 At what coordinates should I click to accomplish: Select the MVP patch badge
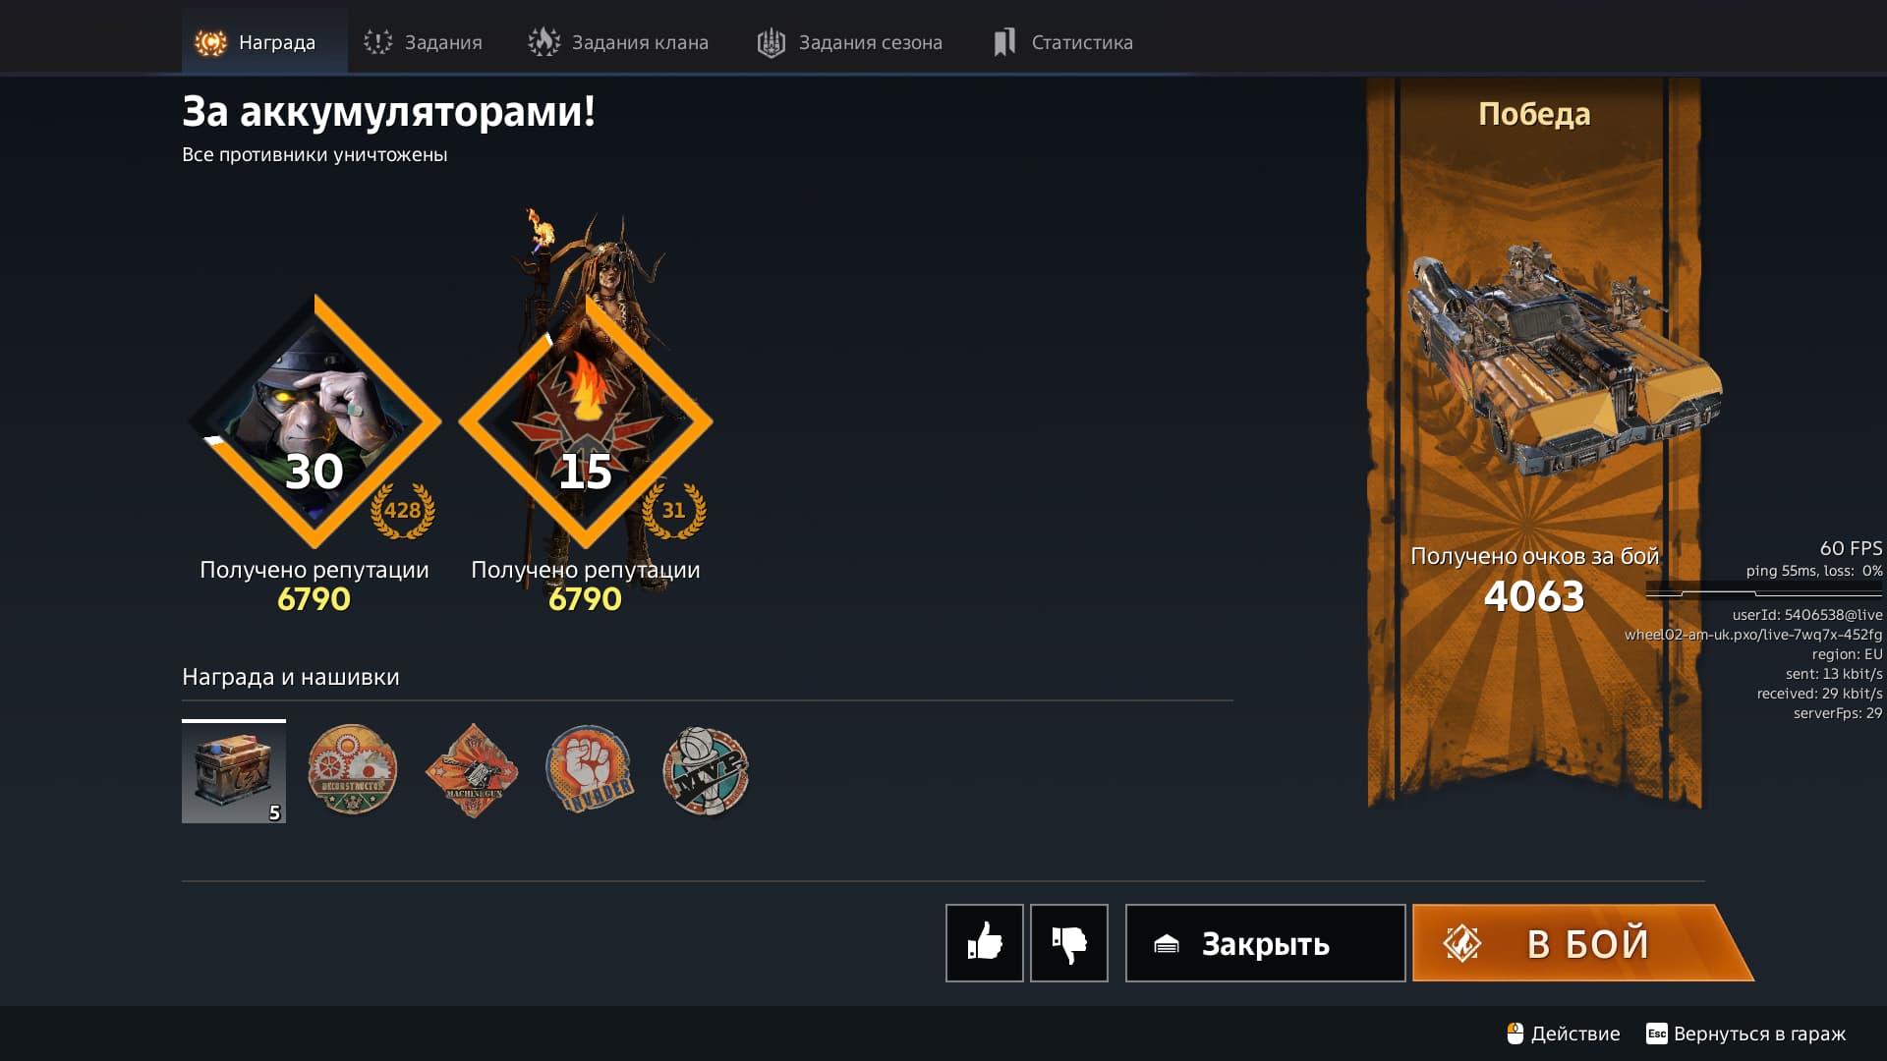(x=706, y=771)
